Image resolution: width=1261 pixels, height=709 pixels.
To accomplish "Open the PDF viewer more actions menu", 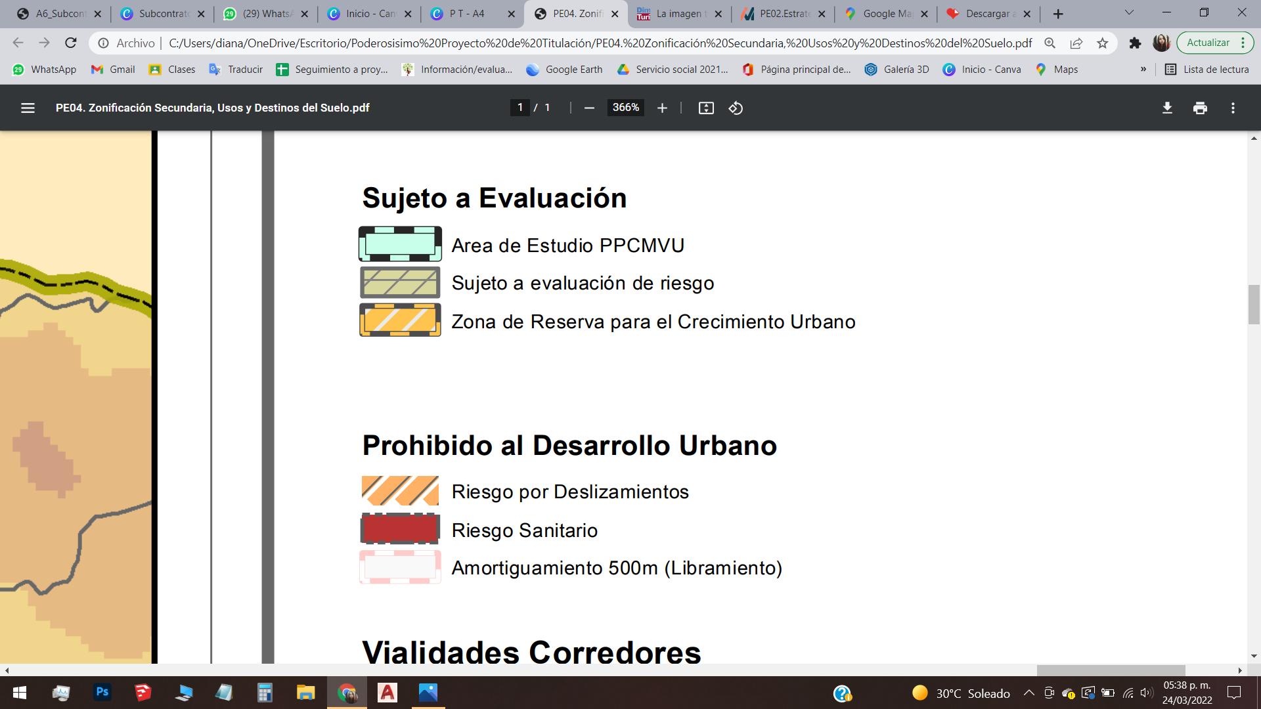I will tap(1233, 108).
